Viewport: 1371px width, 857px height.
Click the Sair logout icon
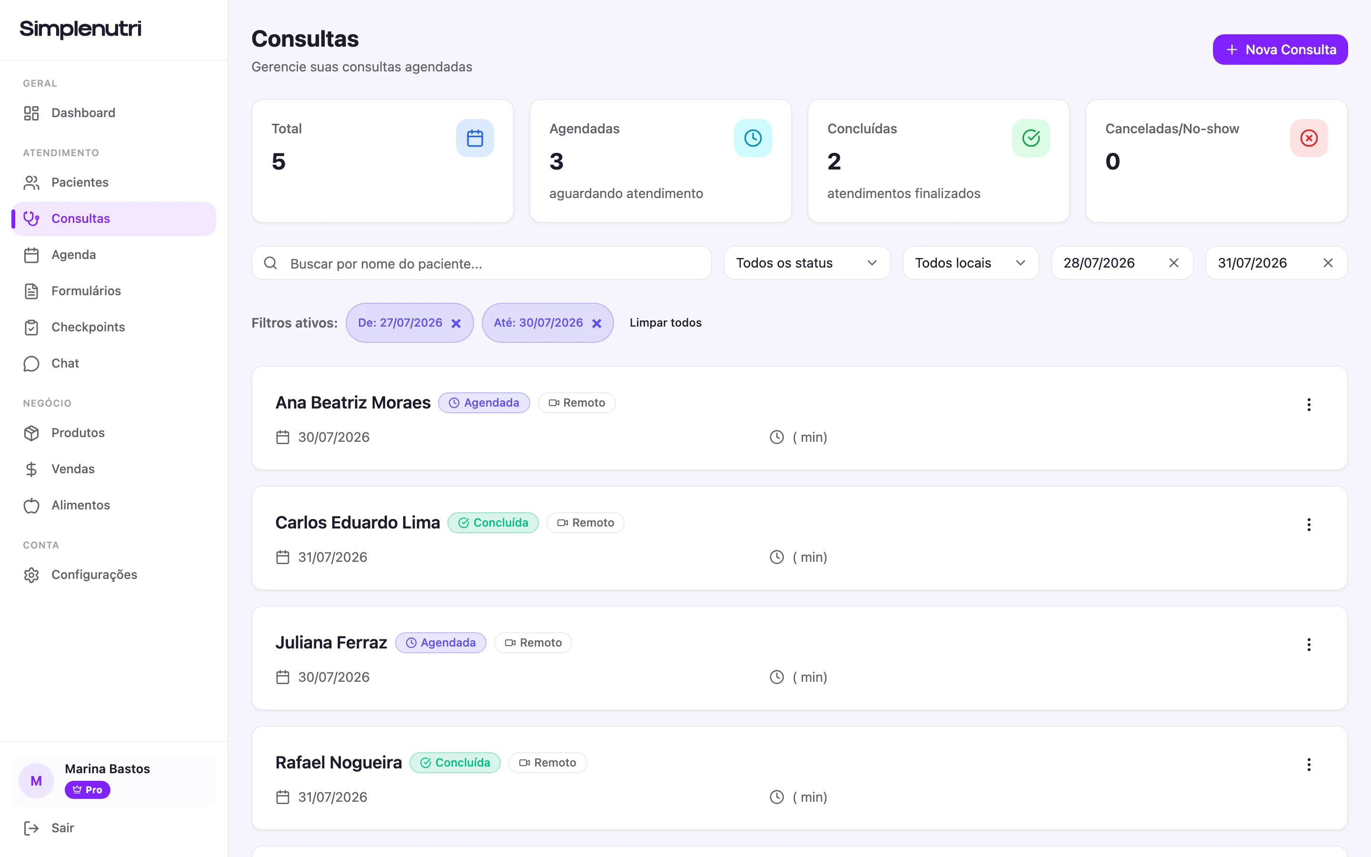coord(31,828)
